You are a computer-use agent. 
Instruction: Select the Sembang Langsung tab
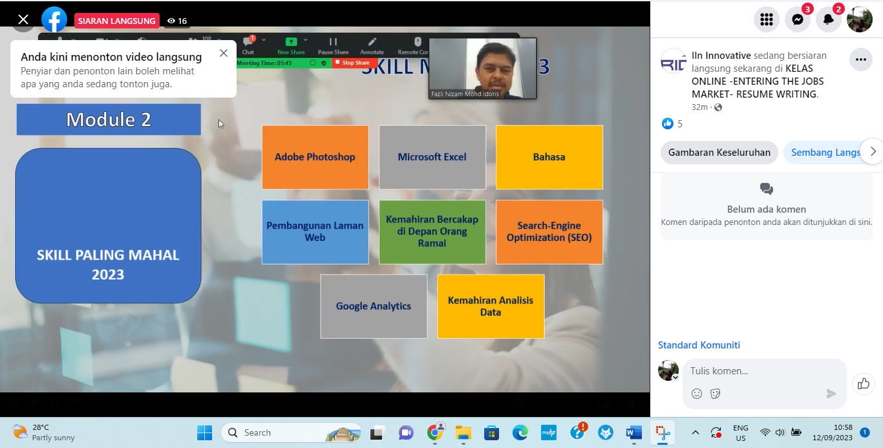tap(825, 153)
